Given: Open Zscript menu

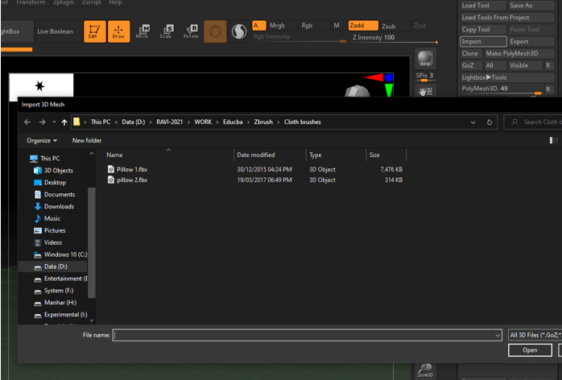Looking at the screenshot, I should click(x=92, y=2).
